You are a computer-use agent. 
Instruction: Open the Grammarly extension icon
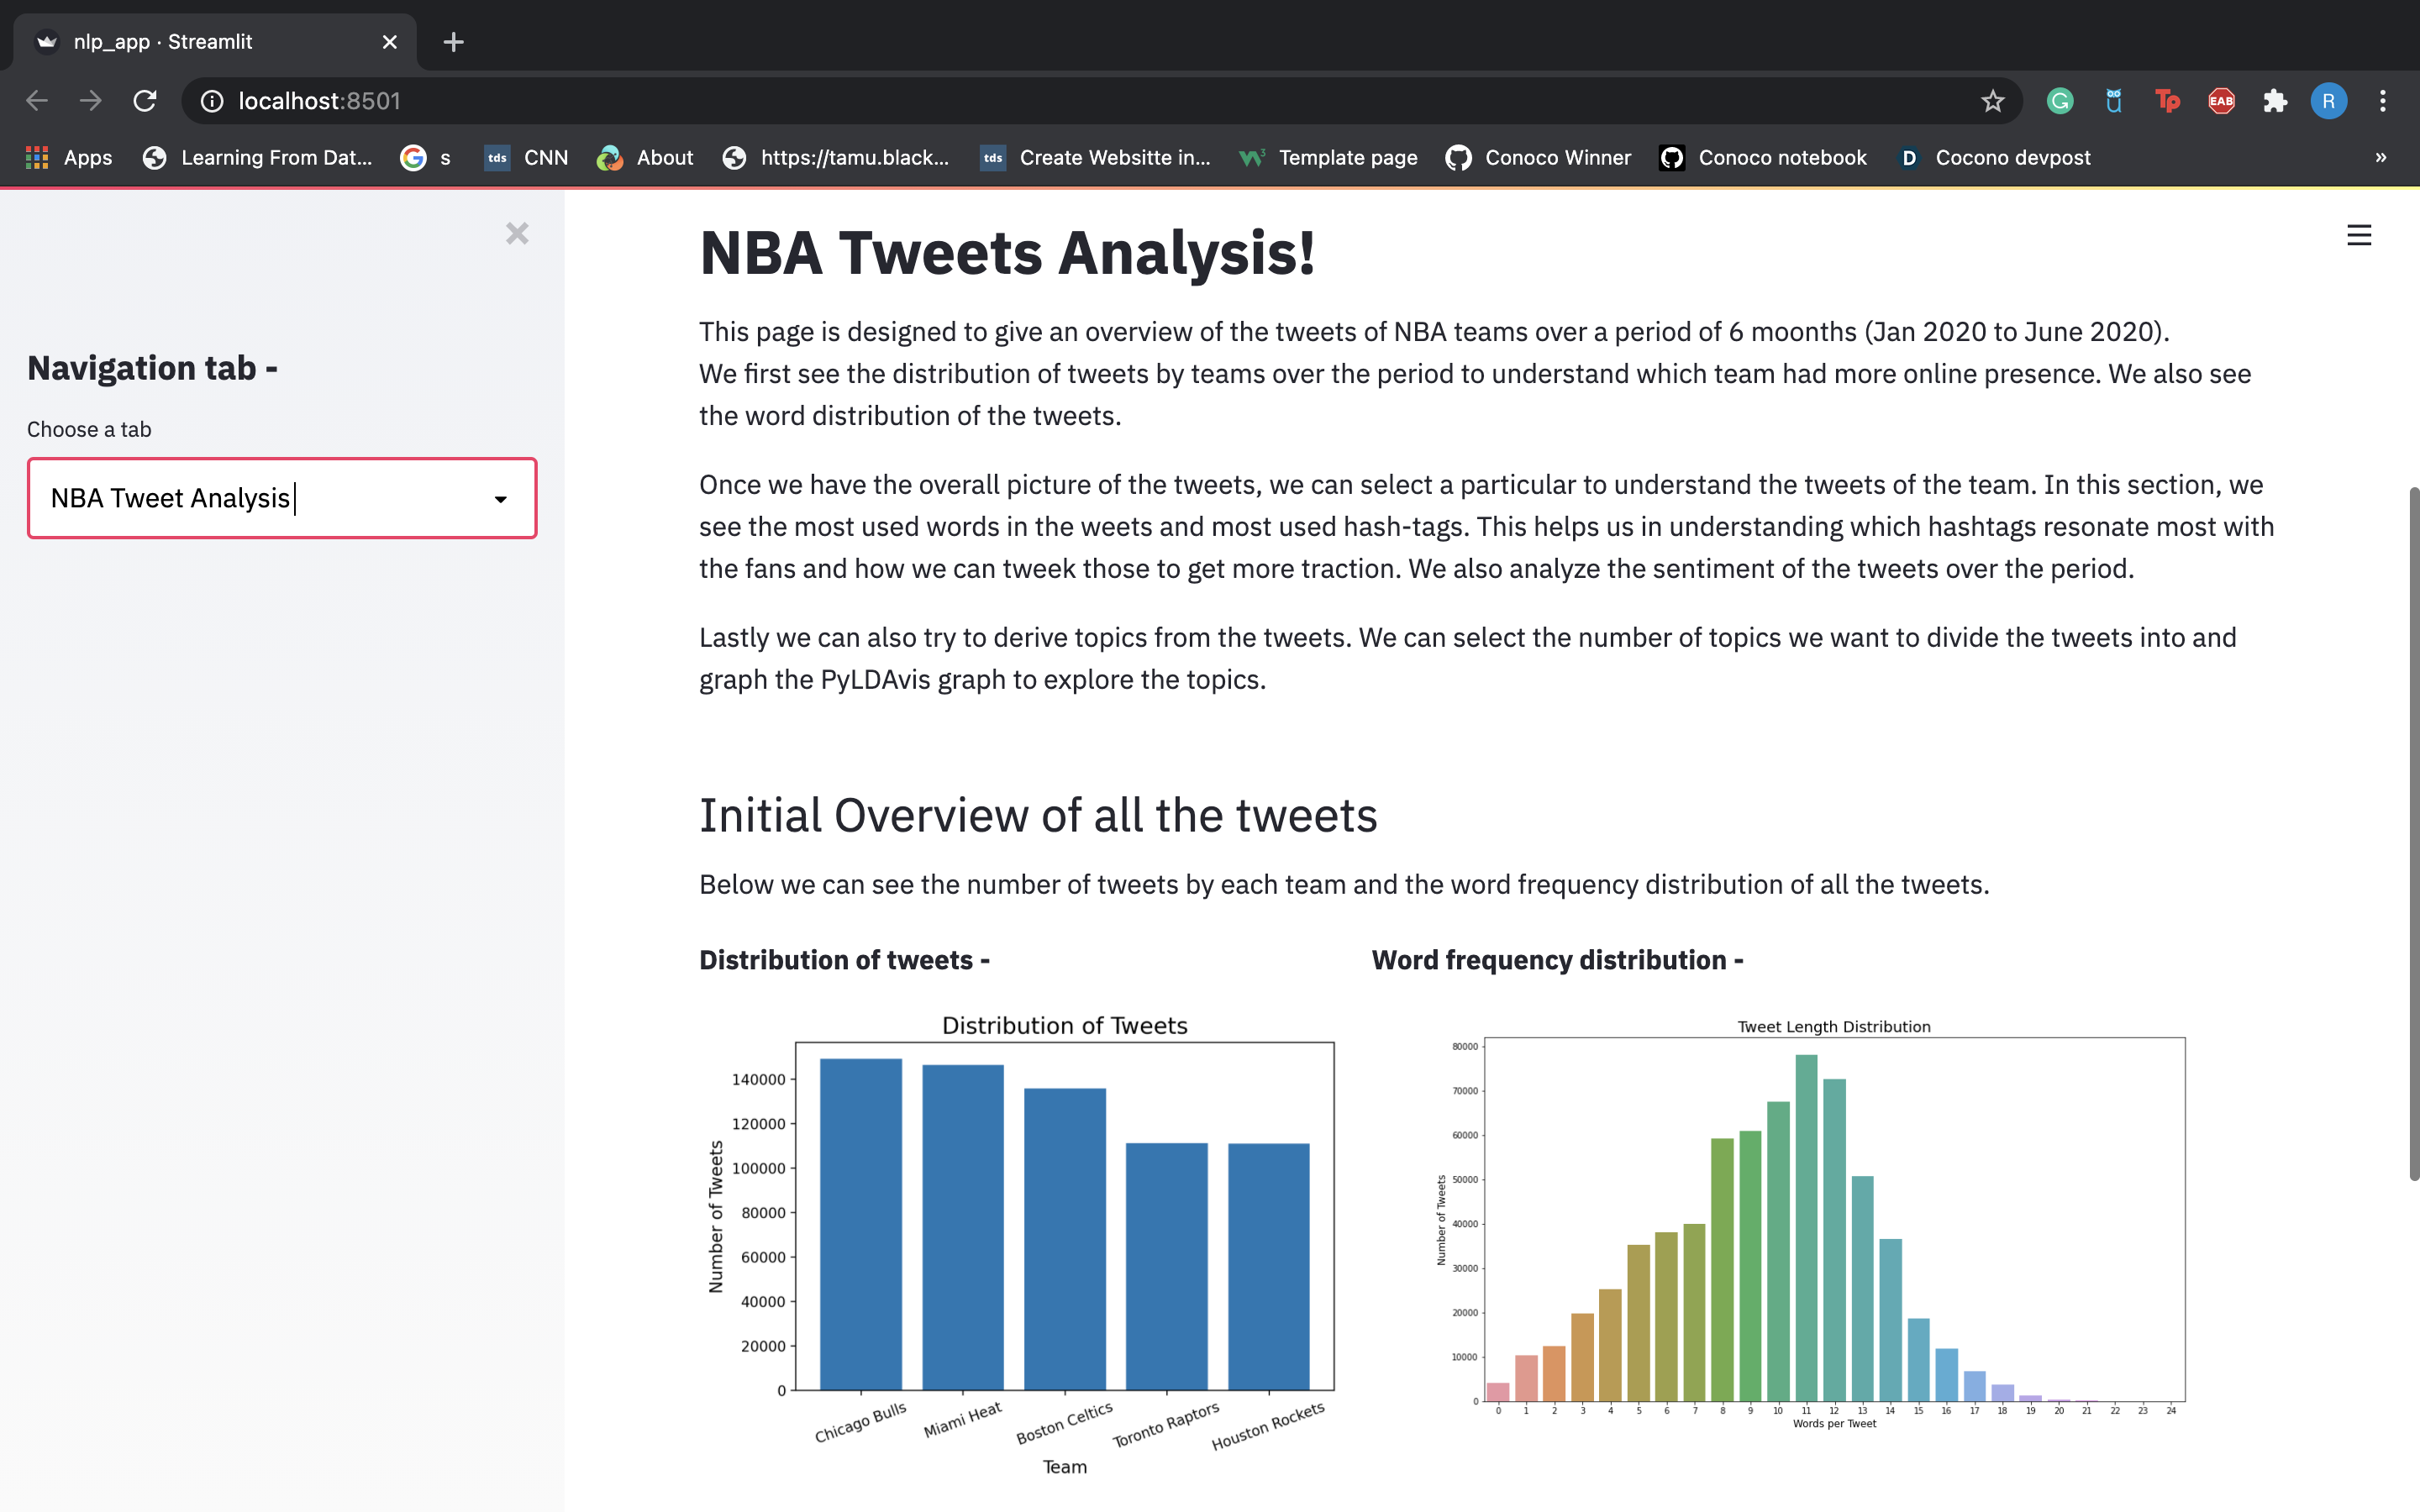tap(2059, 101)
